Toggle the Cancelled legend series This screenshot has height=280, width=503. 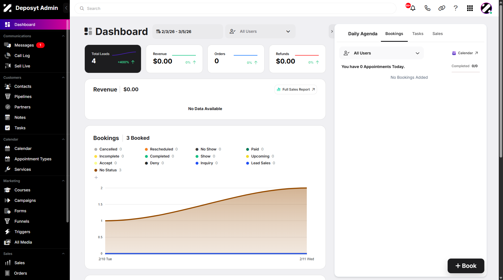point(108,149)
